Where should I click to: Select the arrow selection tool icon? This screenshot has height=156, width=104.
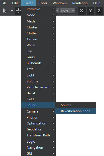[x=5, y=11]
